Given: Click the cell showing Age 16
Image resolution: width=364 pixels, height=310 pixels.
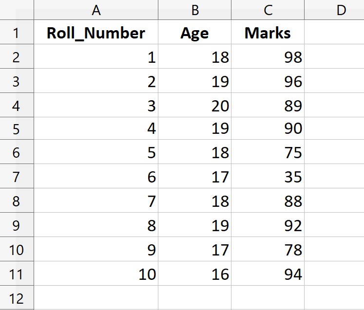Looking at the screenshot, I should click(x=194, y=274).
